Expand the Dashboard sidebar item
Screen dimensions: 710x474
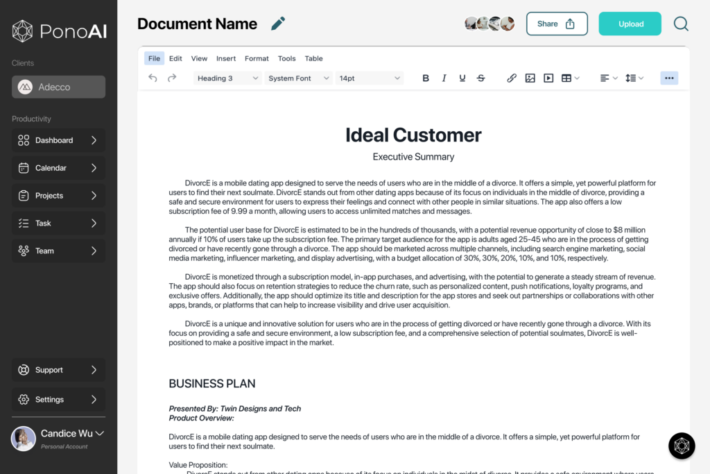point(58,140)
